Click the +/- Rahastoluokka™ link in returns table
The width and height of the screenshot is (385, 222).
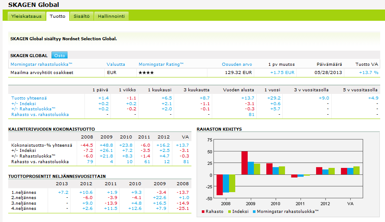[33, 109]
